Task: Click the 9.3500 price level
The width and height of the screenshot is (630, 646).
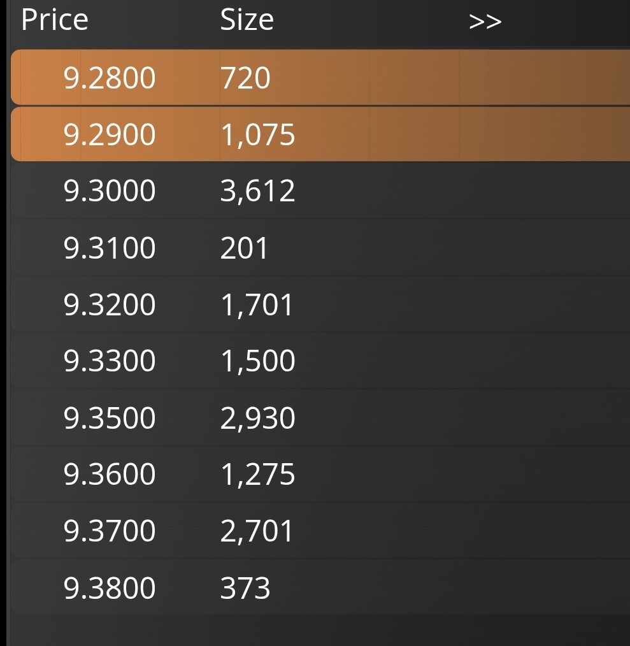Action: 110,418
